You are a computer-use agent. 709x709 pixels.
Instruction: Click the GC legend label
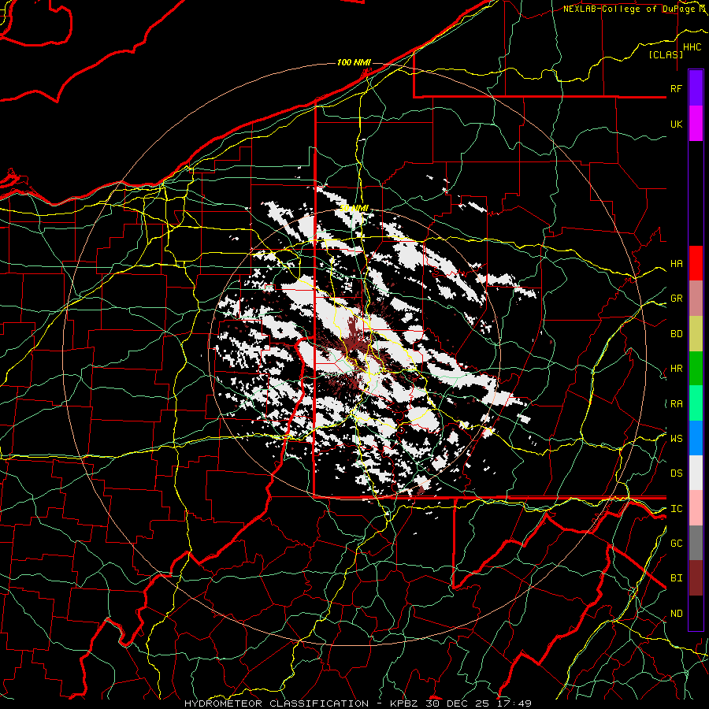click(x=676, y=544)
